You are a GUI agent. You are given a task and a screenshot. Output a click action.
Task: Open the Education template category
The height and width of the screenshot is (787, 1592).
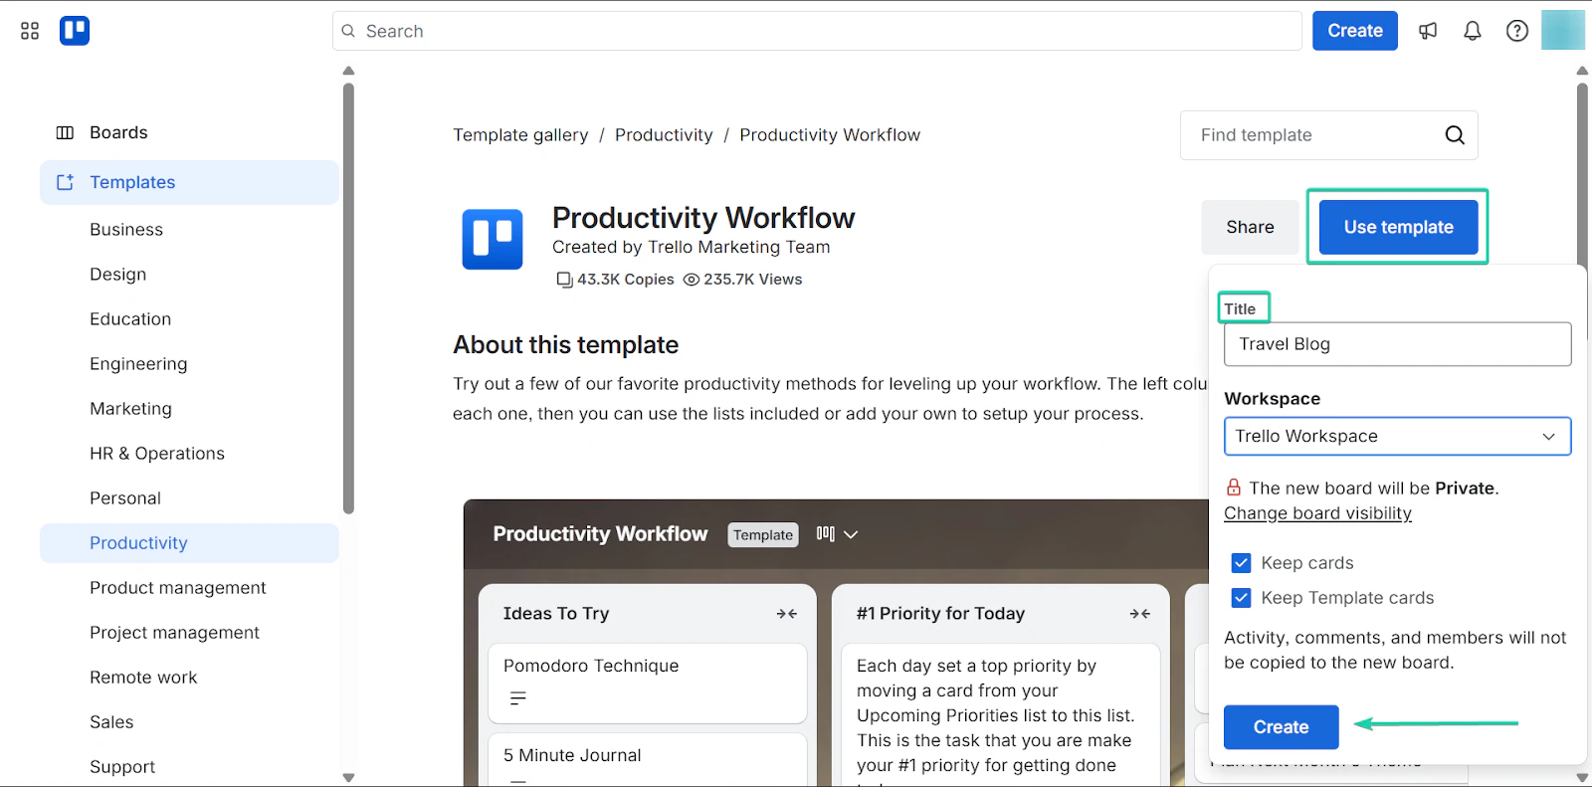point(130,319)
